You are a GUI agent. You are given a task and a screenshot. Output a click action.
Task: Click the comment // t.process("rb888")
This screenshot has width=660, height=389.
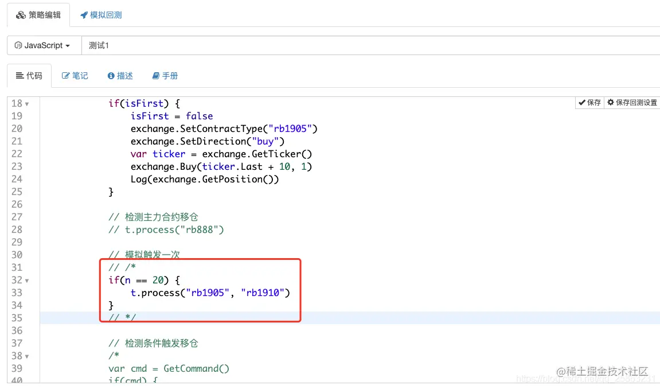click(x=166, y=230)
